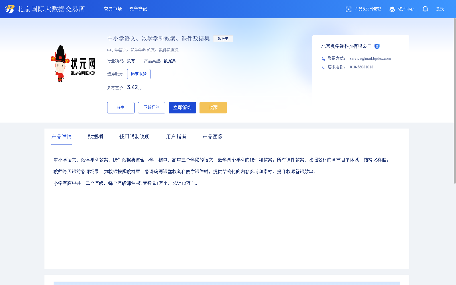
Task: Click the 登录 login link
Action: (x=440, y=9)
